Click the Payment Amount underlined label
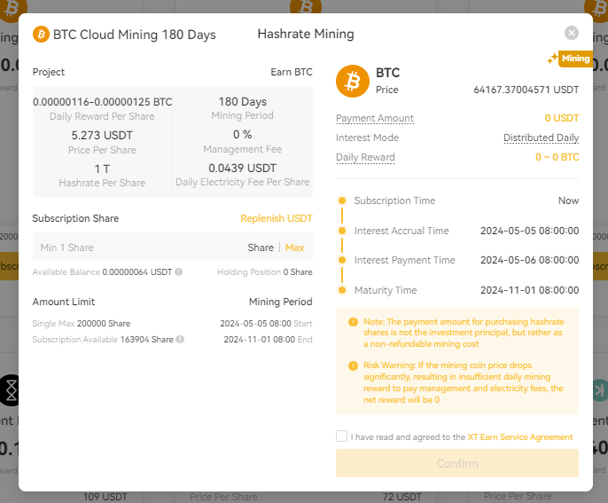The height and width of the screenshot is (503, 608). click(374, 118)
